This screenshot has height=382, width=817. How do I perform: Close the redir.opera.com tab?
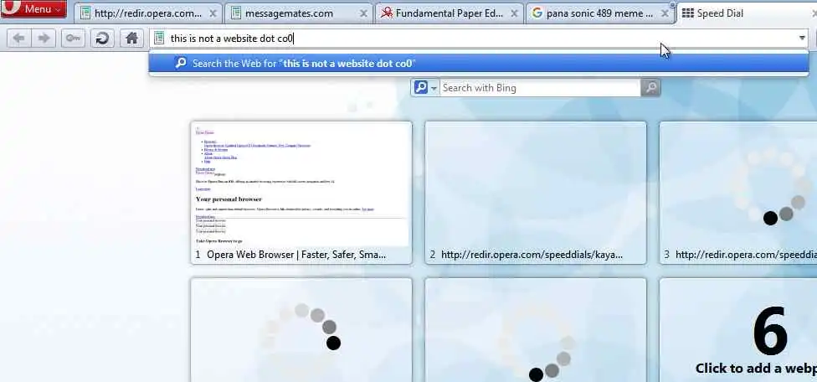click(213, 13)
